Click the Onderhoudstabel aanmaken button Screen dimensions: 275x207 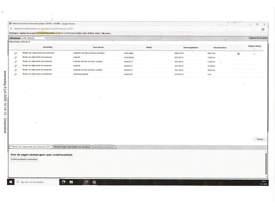pyautogui.click(x=24, y=159)
